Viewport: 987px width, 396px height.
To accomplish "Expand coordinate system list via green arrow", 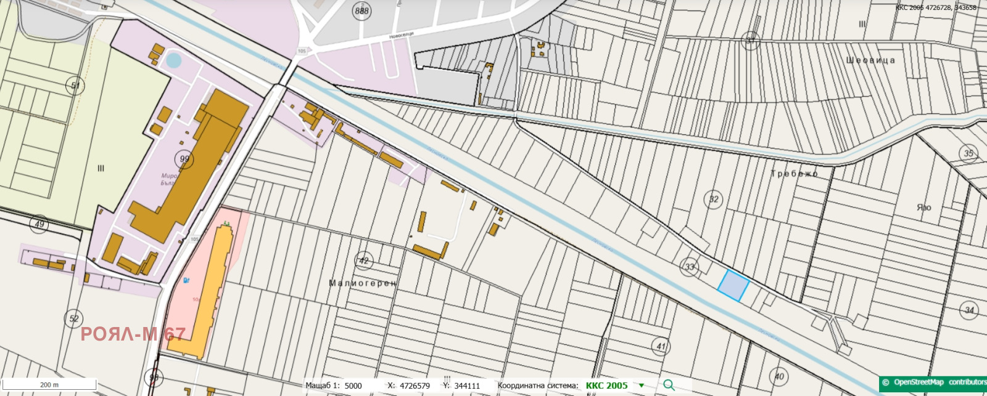I will tap(641, 386).
